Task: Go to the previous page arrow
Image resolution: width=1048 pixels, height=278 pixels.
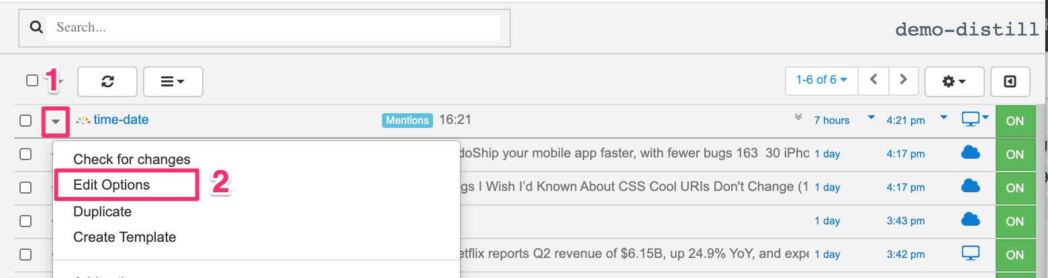Action: [x=873, y=80]
